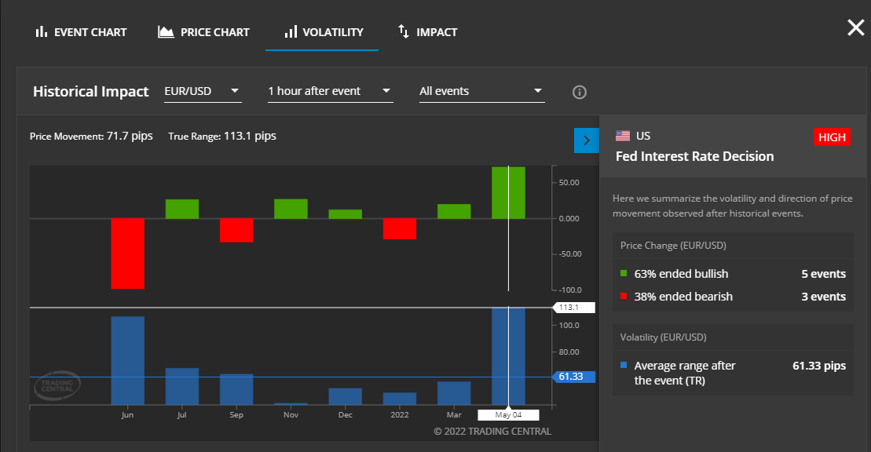Click the US flag icon

623,136
